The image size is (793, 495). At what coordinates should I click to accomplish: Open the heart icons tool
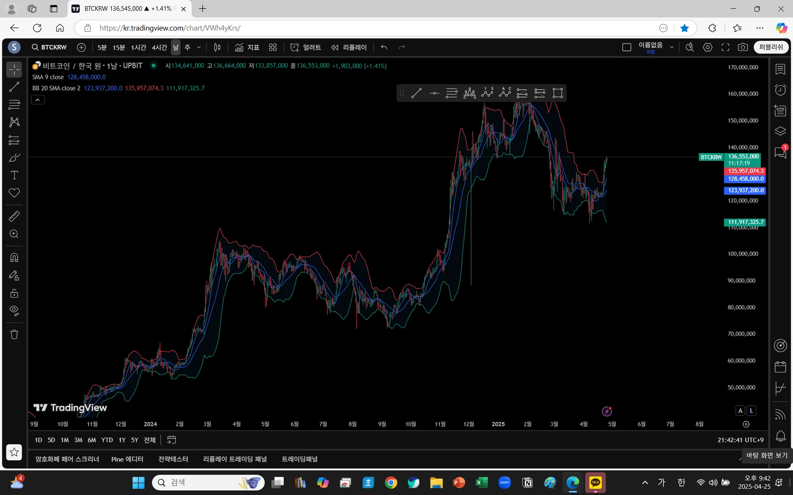point(14,193)
